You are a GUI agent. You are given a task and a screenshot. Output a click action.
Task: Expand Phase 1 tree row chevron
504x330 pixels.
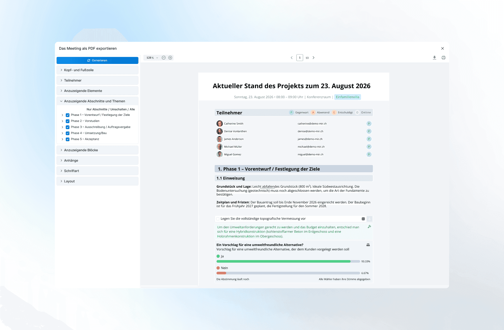(62, 115)
